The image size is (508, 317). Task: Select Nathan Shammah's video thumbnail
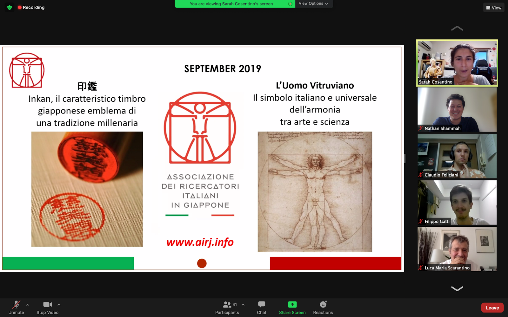point(457,109)
